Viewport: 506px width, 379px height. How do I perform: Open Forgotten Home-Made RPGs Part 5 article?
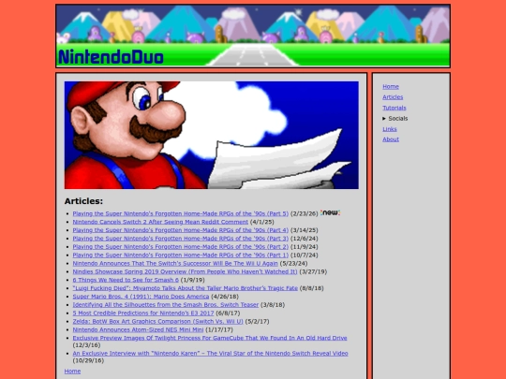(181, 213)
